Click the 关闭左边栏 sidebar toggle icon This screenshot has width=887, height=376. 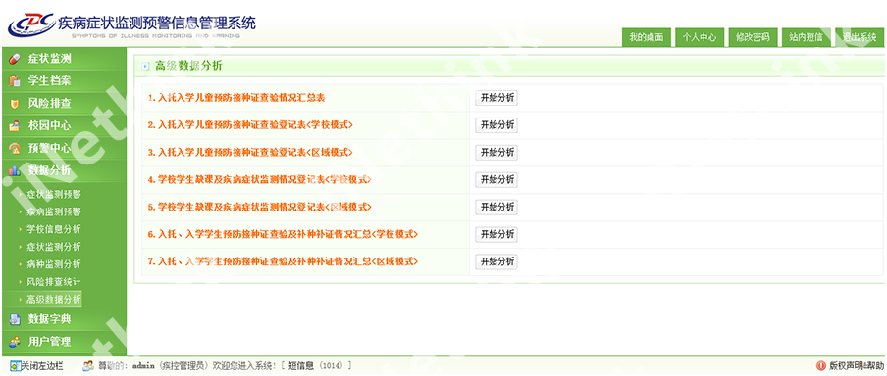(15, 366)
